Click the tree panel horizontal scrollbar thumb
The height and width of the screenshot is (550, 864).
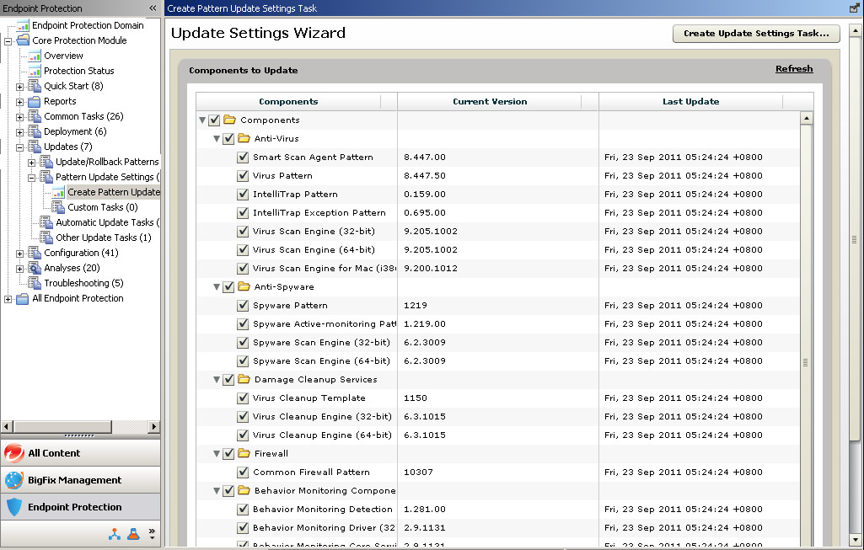point(62,427)
